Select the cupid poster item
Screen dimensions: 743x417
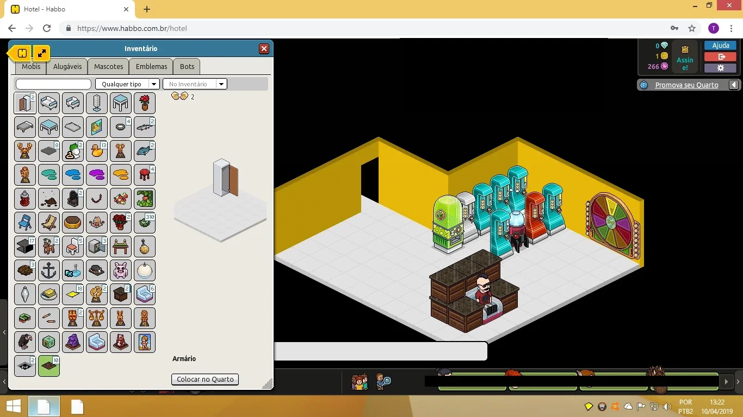[x=145, y=342]
